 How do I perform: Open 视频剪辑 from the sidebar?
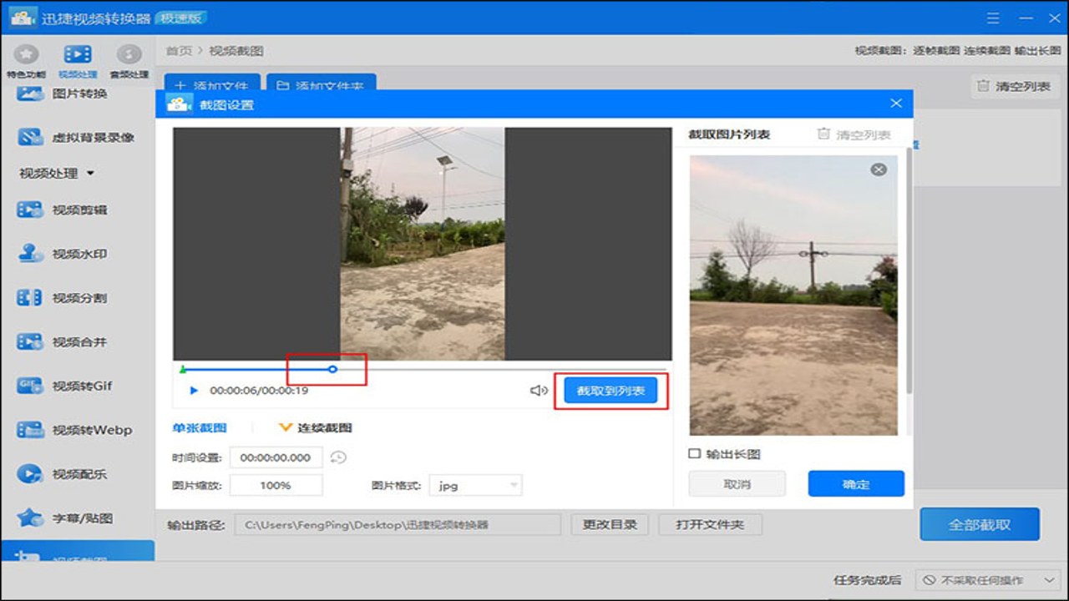coord(63,210)
